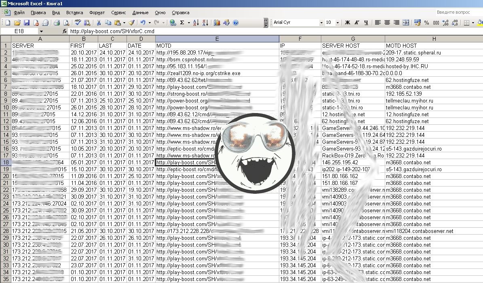Click the fill color bucket

480,23
